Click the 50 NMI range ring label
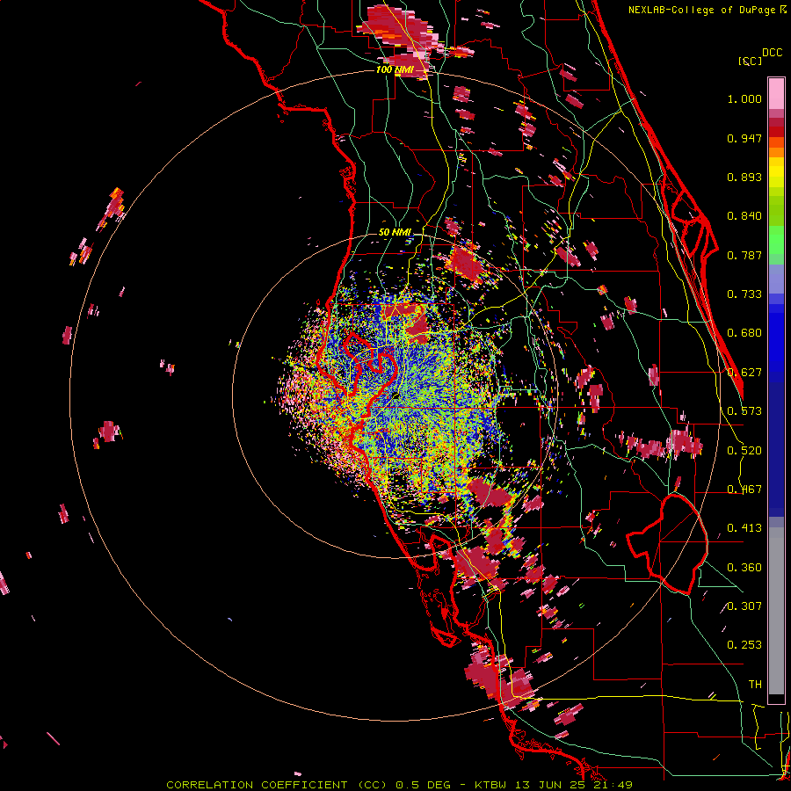 coord(395,233)
